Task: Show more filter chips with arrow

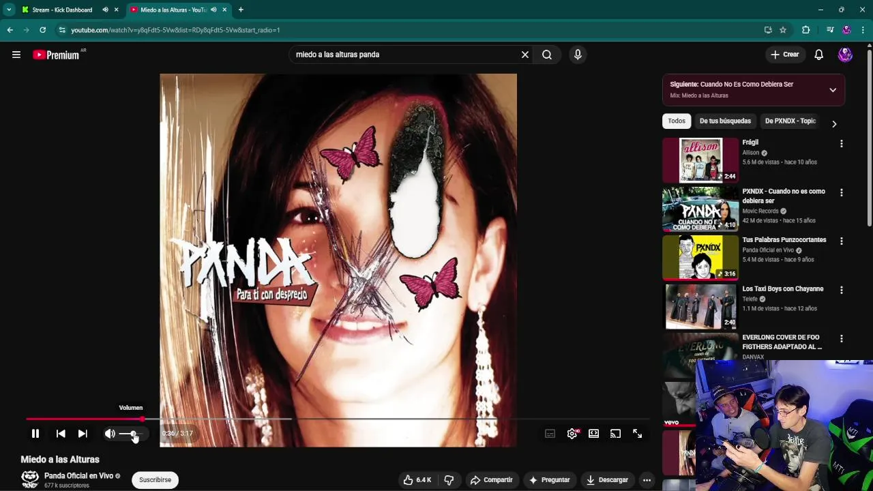Action: pos(834,124)
